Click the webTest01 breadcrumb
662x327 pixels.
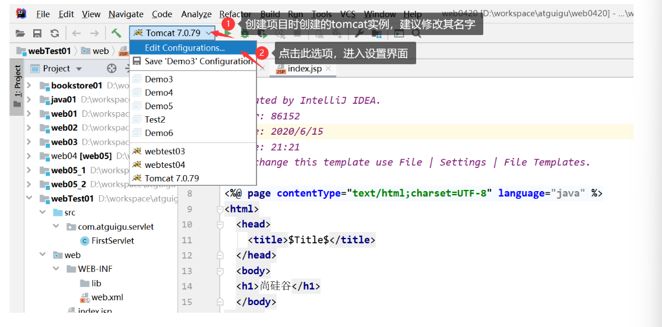[44, 51]
